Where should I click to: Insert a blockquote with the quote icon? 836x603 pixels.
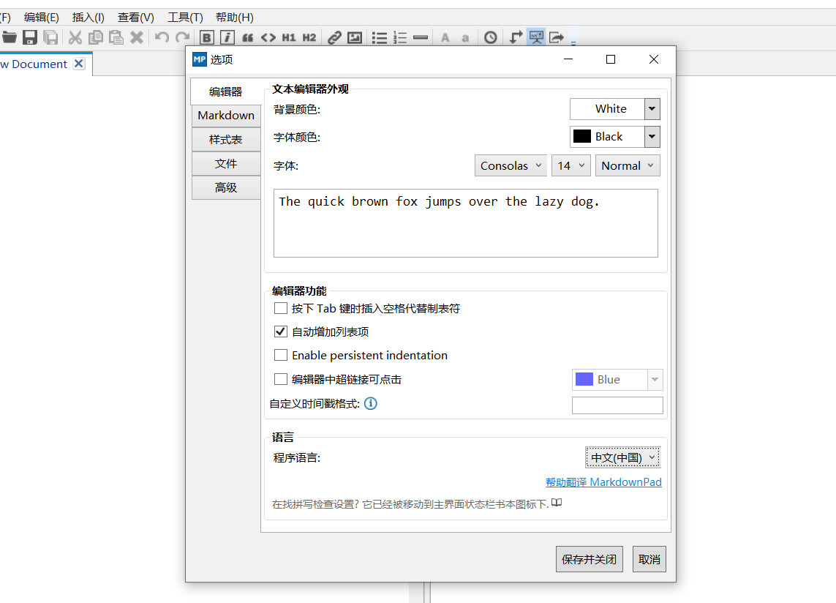(248, 37)
